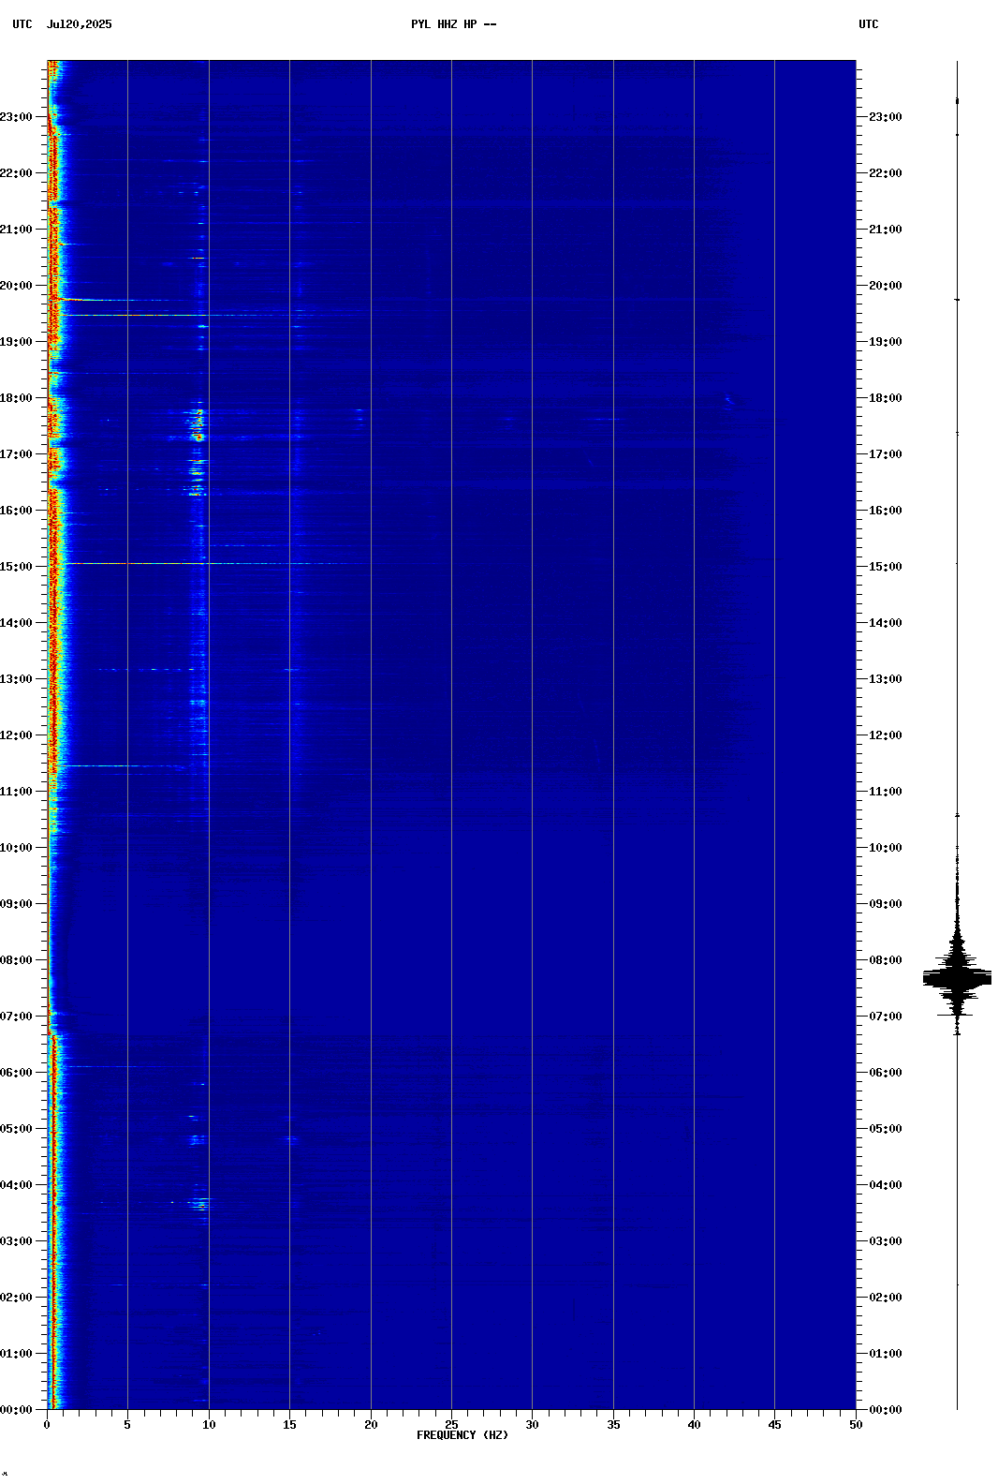Click 00:00 on the right time axis
Viewport: 998px width, 1484px height.
tap(886, 1410)
